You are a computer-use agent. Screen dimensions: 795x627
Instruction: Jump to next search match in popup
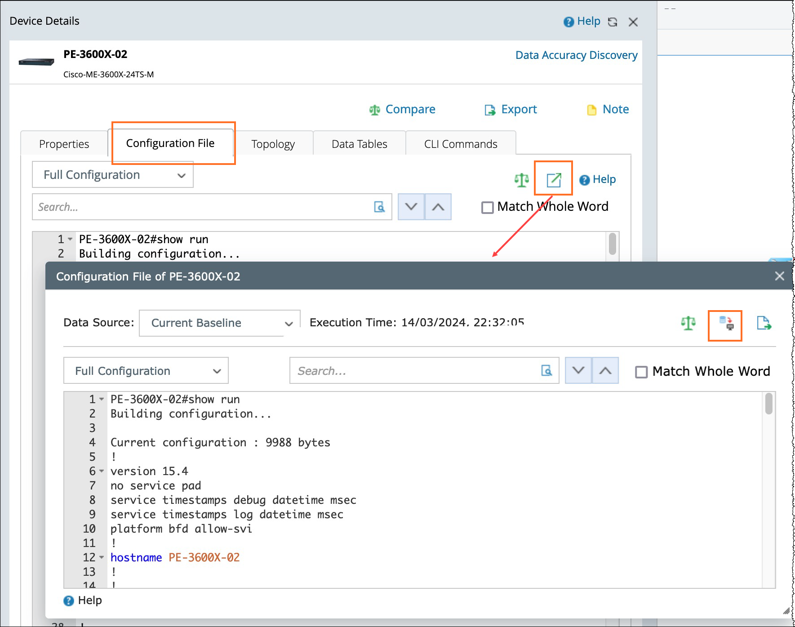point(578,371)
